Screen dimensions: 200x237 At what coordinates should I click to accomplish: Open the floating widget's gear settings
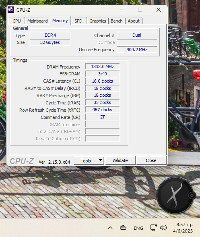(192, 195)
